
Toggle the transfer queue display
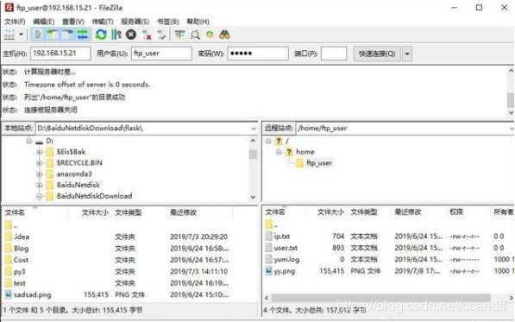(83, 35)
